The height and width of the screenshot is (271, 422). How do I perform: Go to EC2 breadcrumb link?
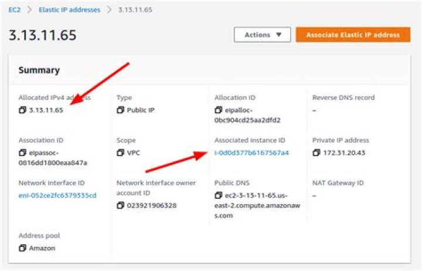(x=15, y=10)
